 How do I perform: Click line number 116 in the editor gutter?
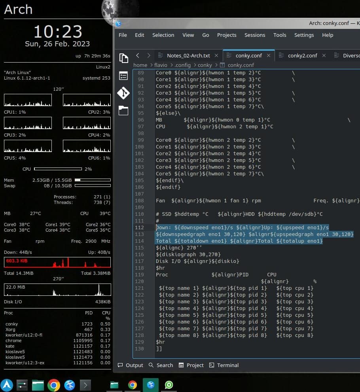click(x=139, y=254)
